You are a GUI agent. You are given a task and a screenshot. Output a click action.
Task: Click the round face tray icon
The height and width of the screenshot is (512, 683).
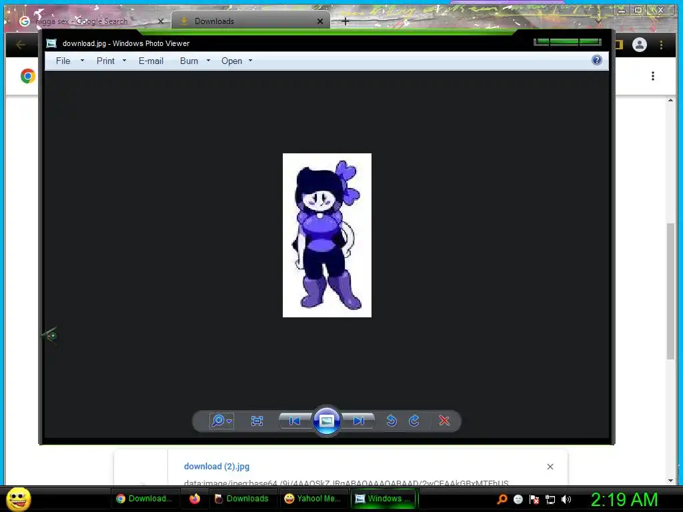(x=518, y=499)
